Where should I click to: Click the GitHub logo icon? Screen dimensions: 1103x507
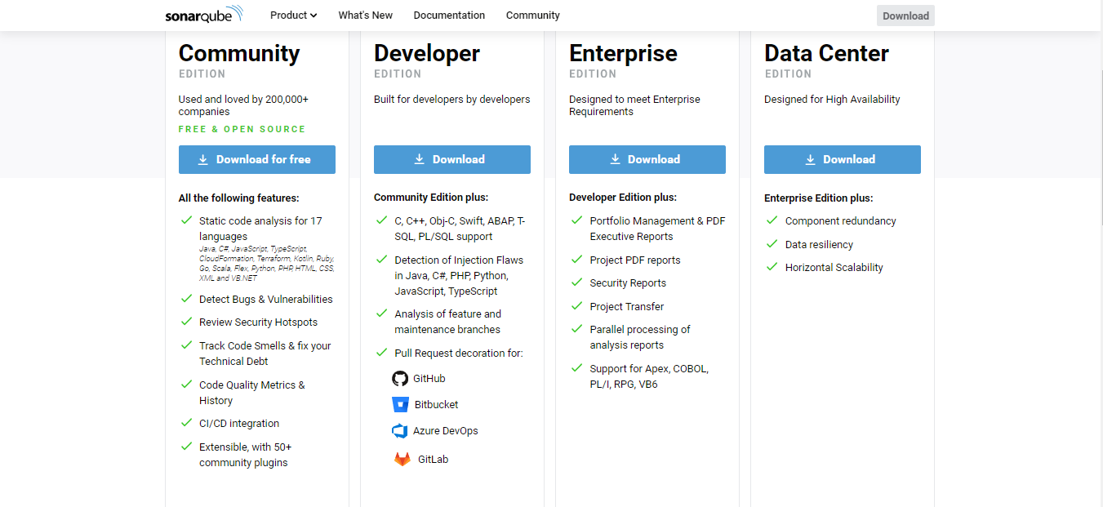pos(400,379)
